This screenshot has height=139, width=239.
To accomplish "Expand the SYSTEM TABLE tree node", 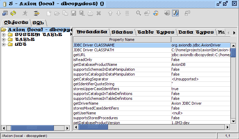I will tap(4, 35).
